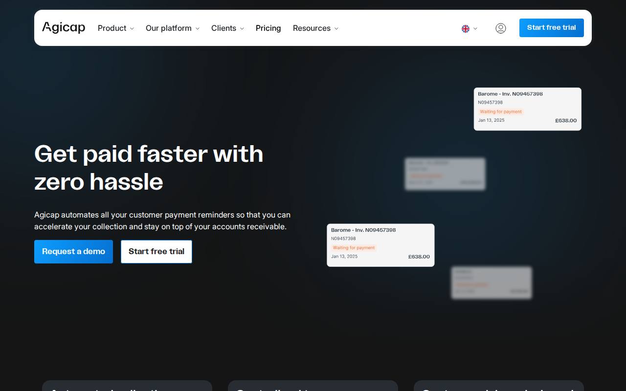Click Waiting for payment tag on top-right card

coord(501,111)
